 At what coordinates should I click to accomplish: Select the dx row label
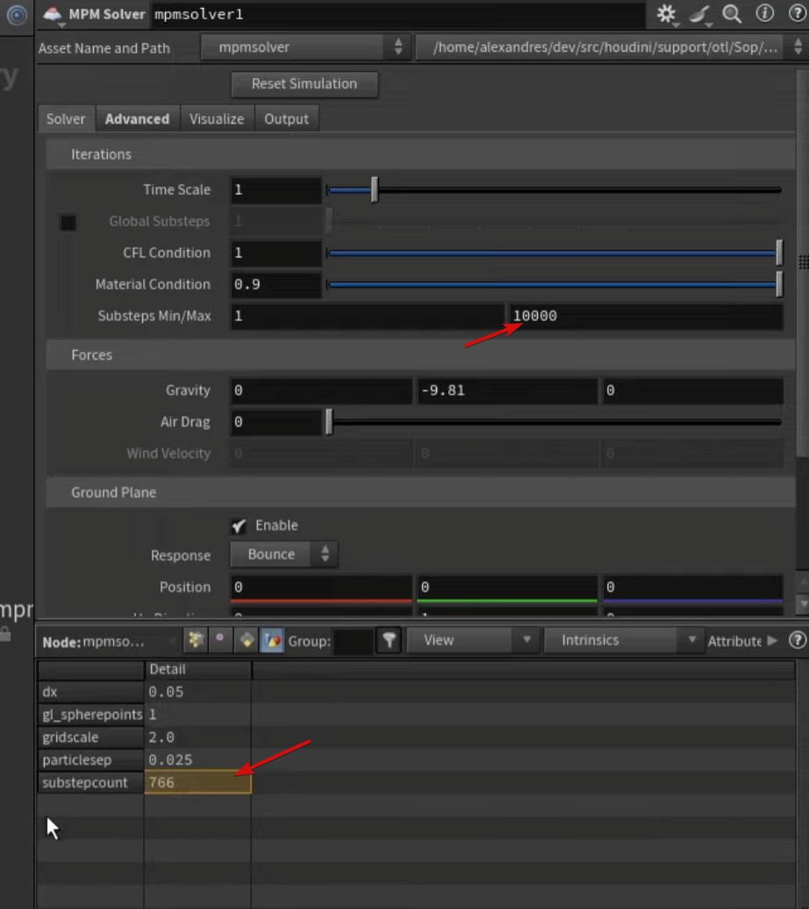pos(91,691)
